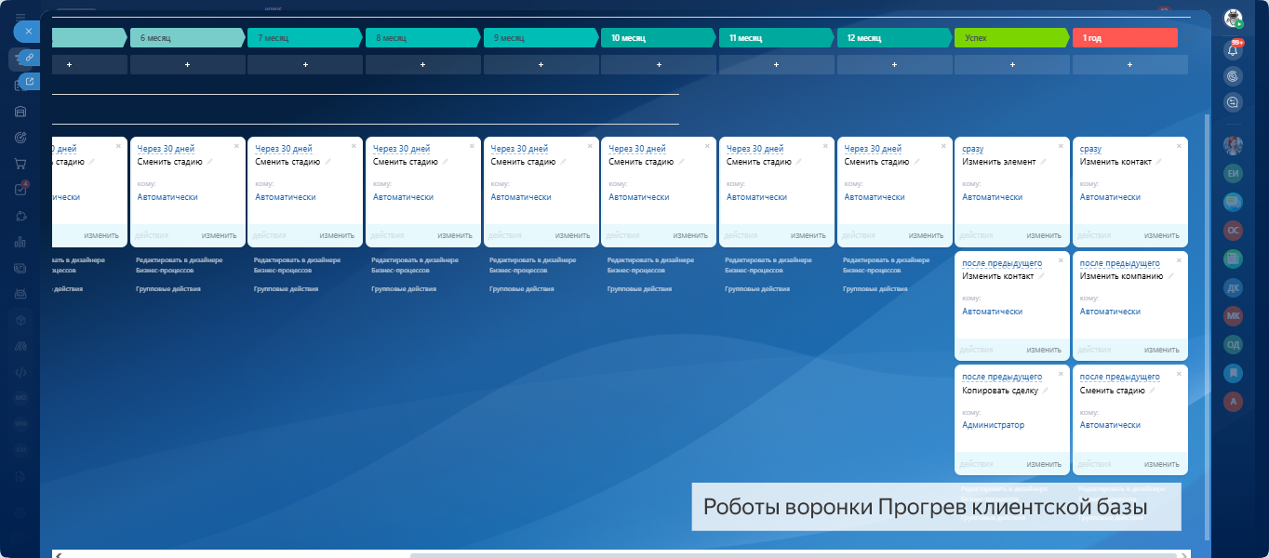This screenshot has height=558, width=1269.
Task: Click Администратор link in Копировать сделку robot
Action: tap(993, 425)
